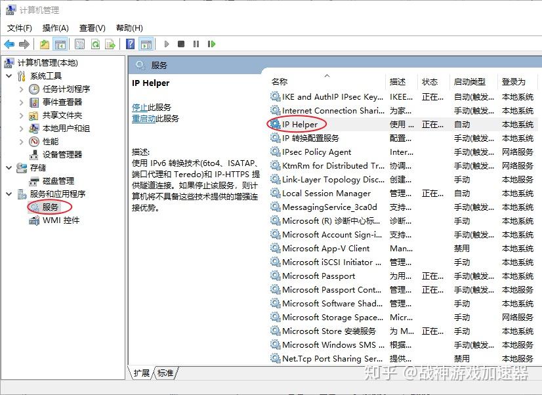Image resolution: width=542 pixels, height=395 pixels.
Task: Click the gear icon of IPsec Policy Agent
Action: coord(275,152)
